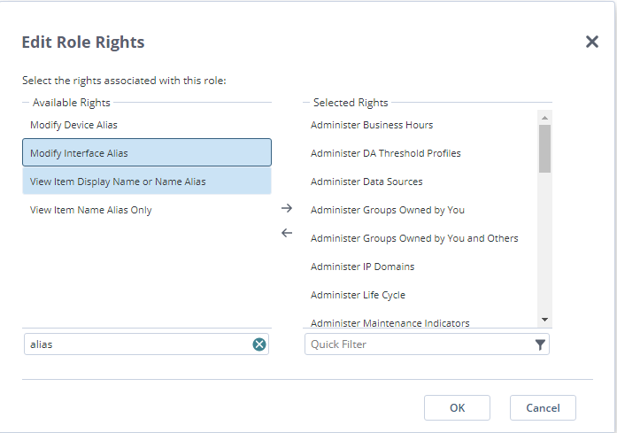Viewport: 617px width, 433px height.
Task: Clear the alias filter text
Action: click(x=259, y=344)
